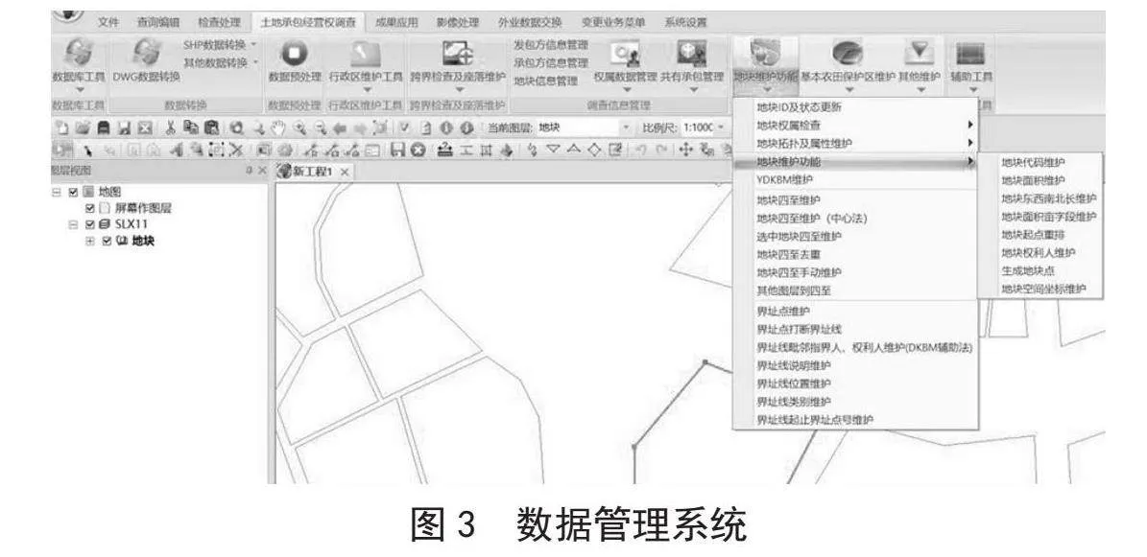Open 权属数据管理 icon
1147x557 pixels.
click(626, 53)
